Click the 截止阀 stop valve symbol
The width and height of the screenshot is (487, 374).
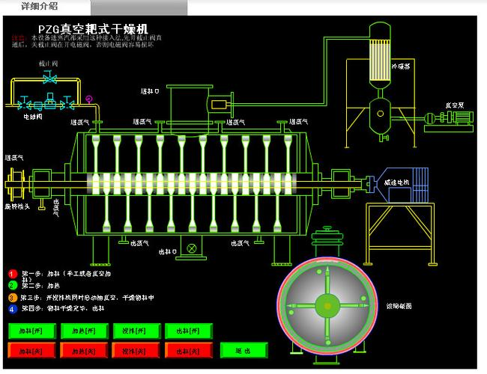[x=49, y=78]
